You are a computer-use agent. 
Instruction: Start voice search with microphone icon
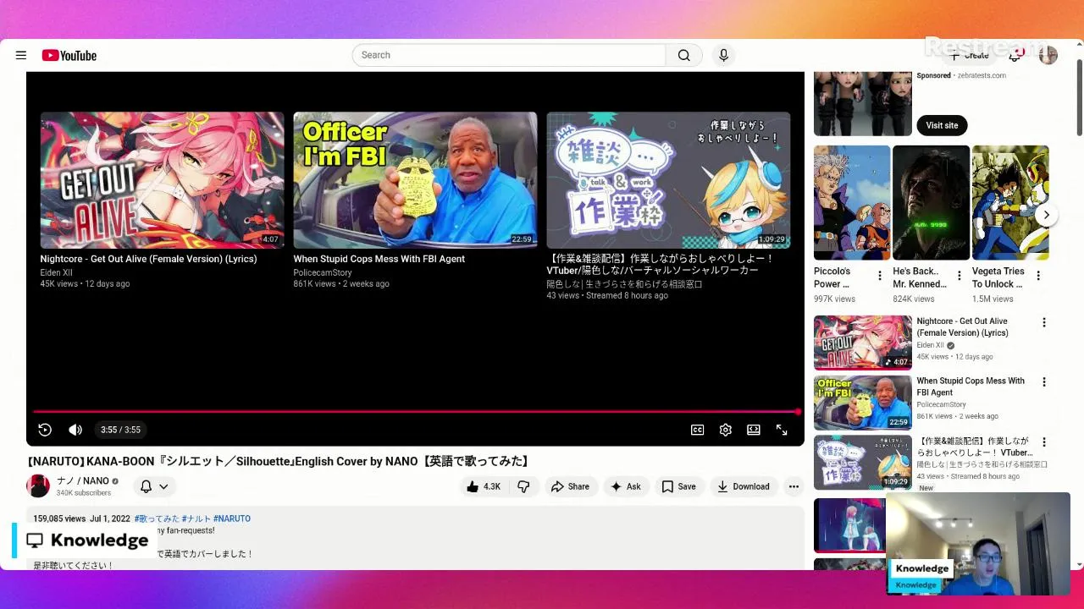click(x=723, y=55)
